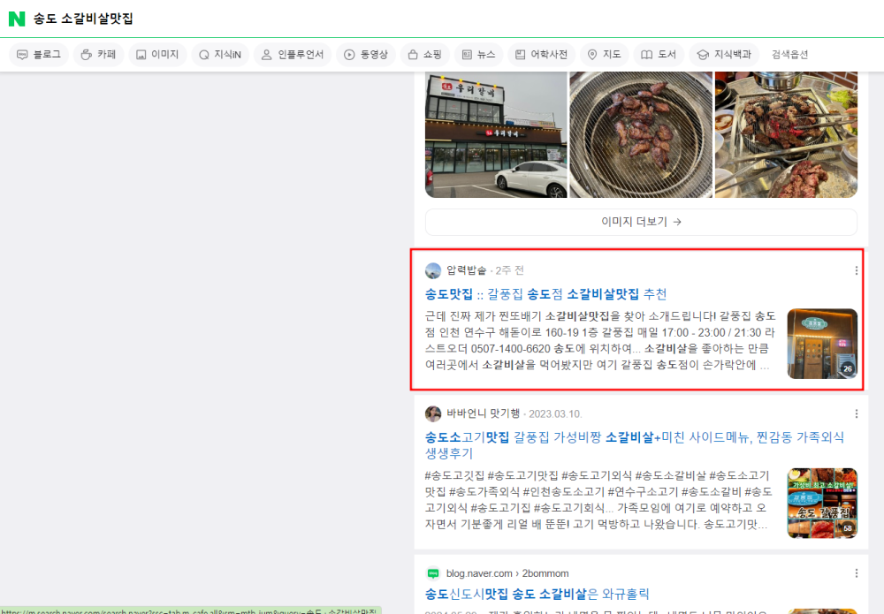Click the green Naver N logo

(17, 19)
